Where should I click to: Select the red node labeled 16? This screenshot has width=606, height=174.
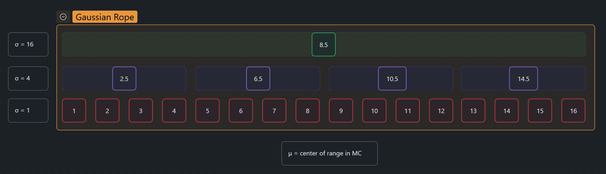[x=573, y=111]
